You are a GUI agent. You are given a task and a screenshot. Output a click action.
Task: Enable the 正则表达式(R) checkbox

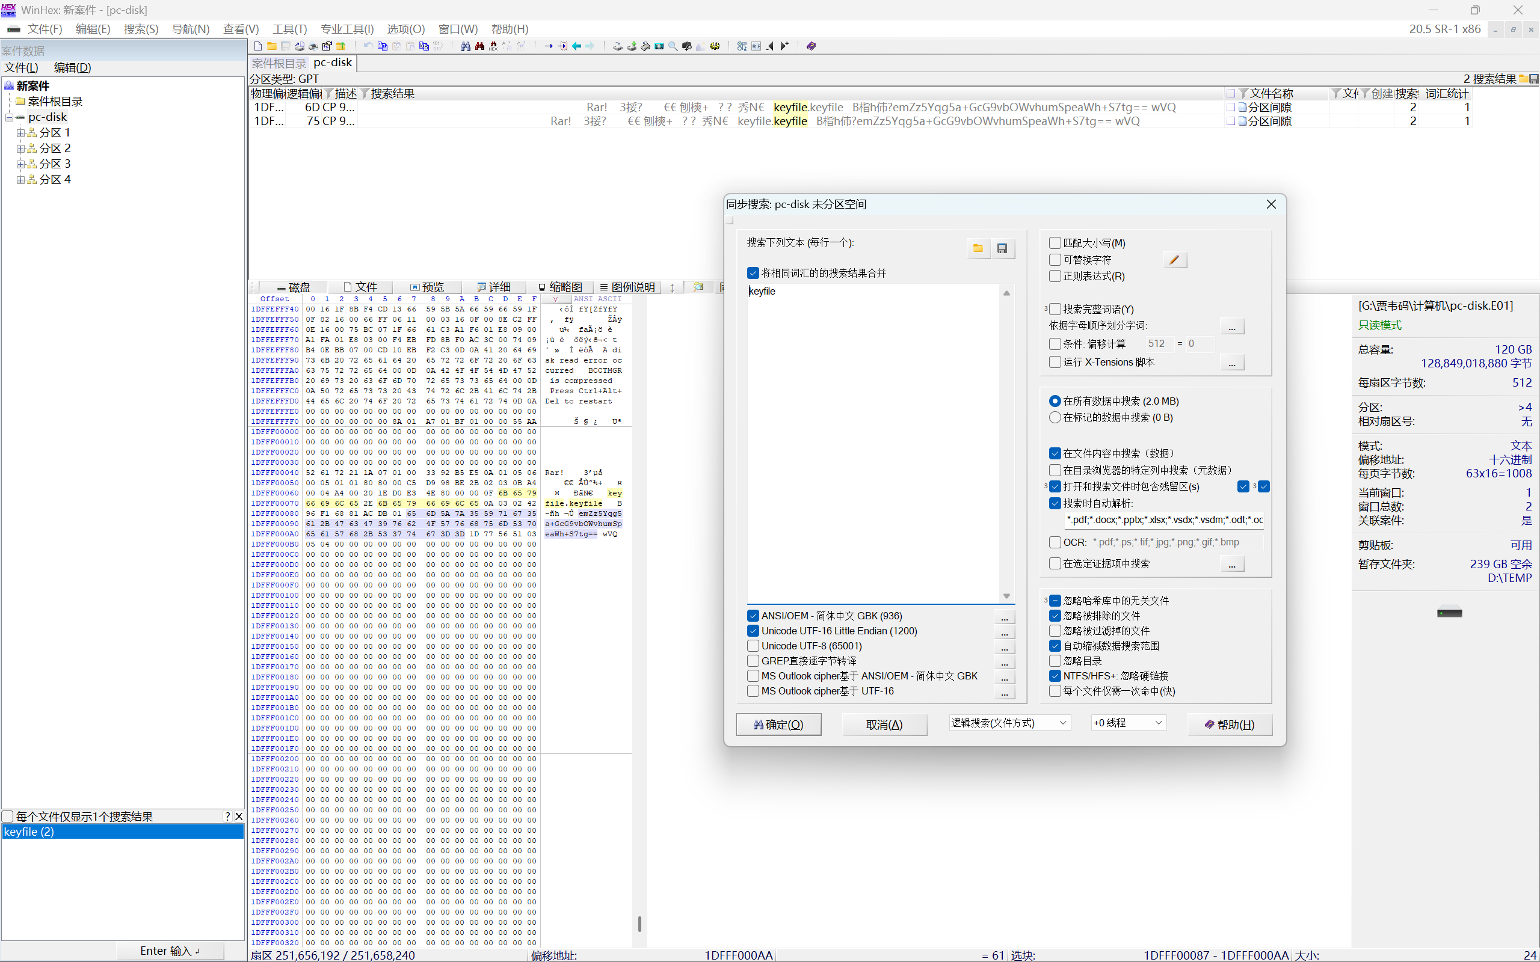1055,276
